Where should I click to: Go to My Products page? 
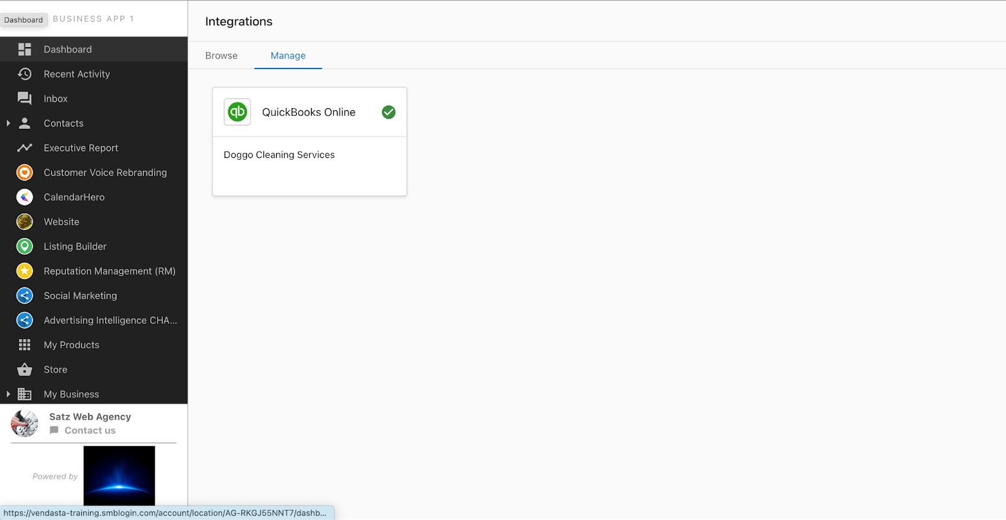point(94,345)
